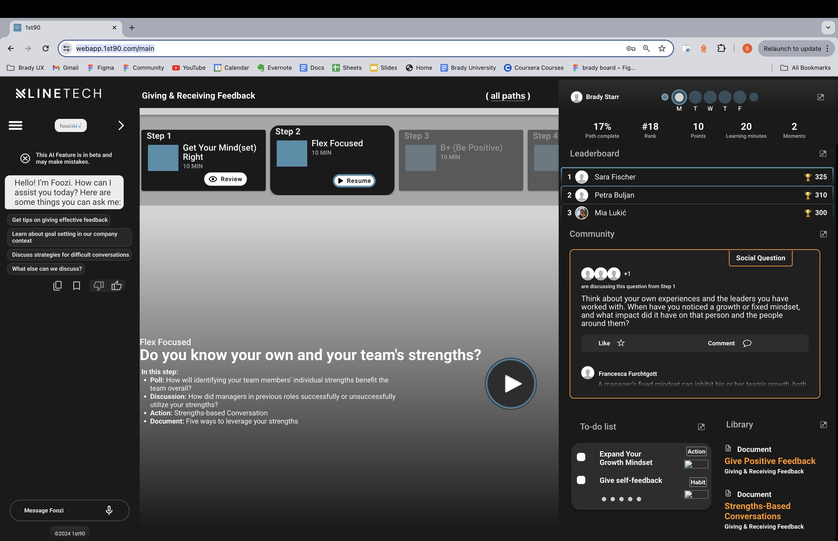
Task: Expand the Foozi panel with the right chevron
Action: tap(121, 126)
